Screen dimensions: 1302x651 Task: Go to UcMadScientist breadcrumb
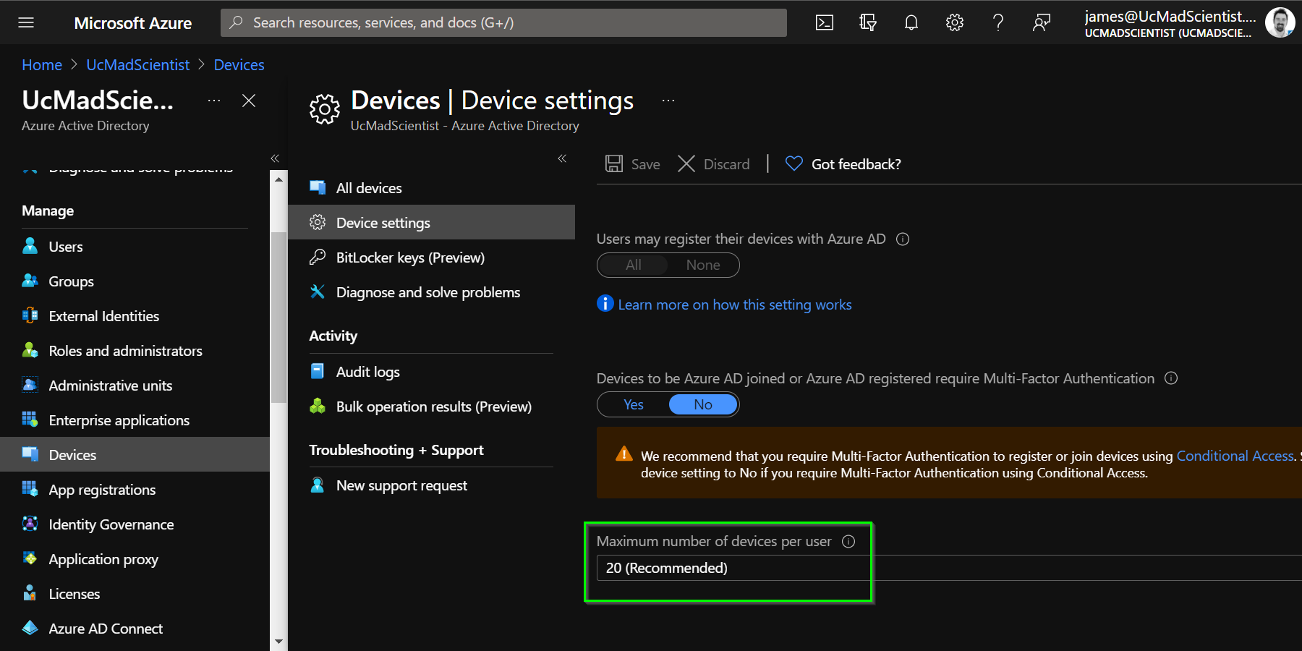[x=137, y=65]
